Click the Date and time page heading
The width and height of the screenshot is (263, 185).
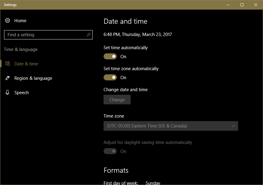coord(125,21)
